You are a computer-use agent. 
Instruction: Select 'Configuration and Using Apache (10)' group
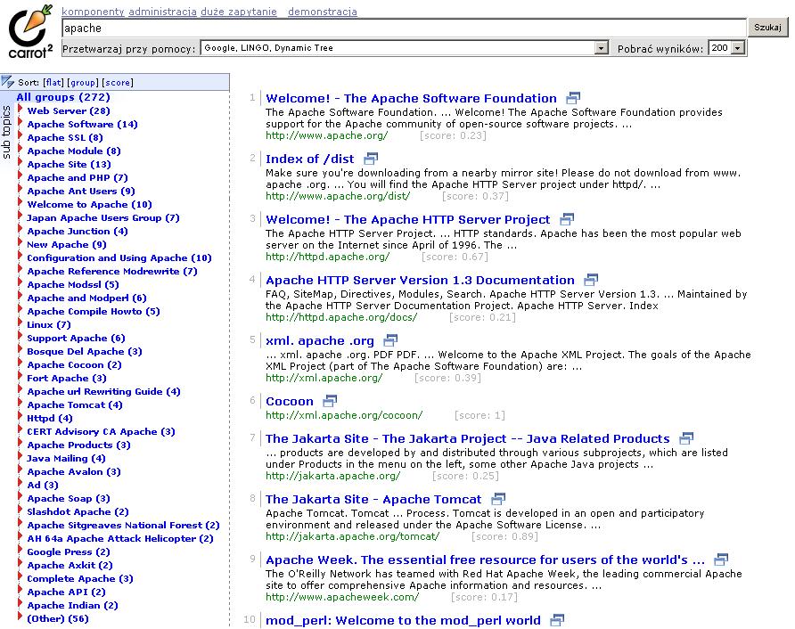tap(119, 257)
